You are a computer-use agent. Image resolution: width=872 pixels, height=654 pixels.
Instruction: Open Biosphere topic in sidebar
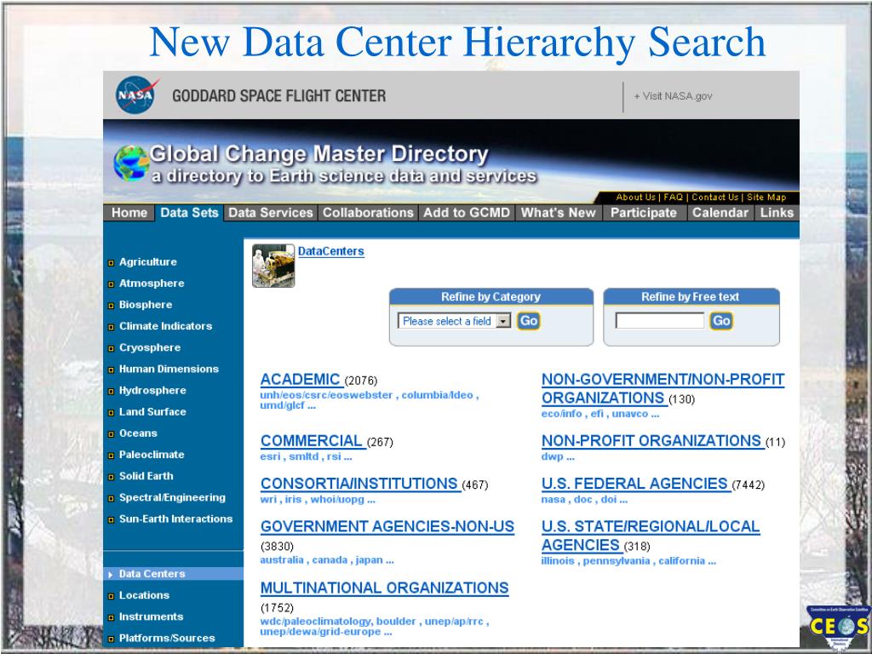pos(146,305)
